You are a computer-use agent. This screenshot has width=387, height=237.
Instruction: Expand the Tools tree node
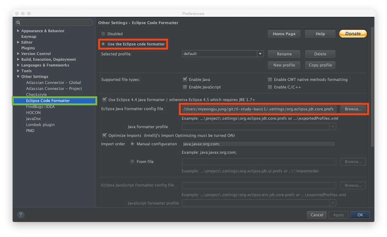18,71
